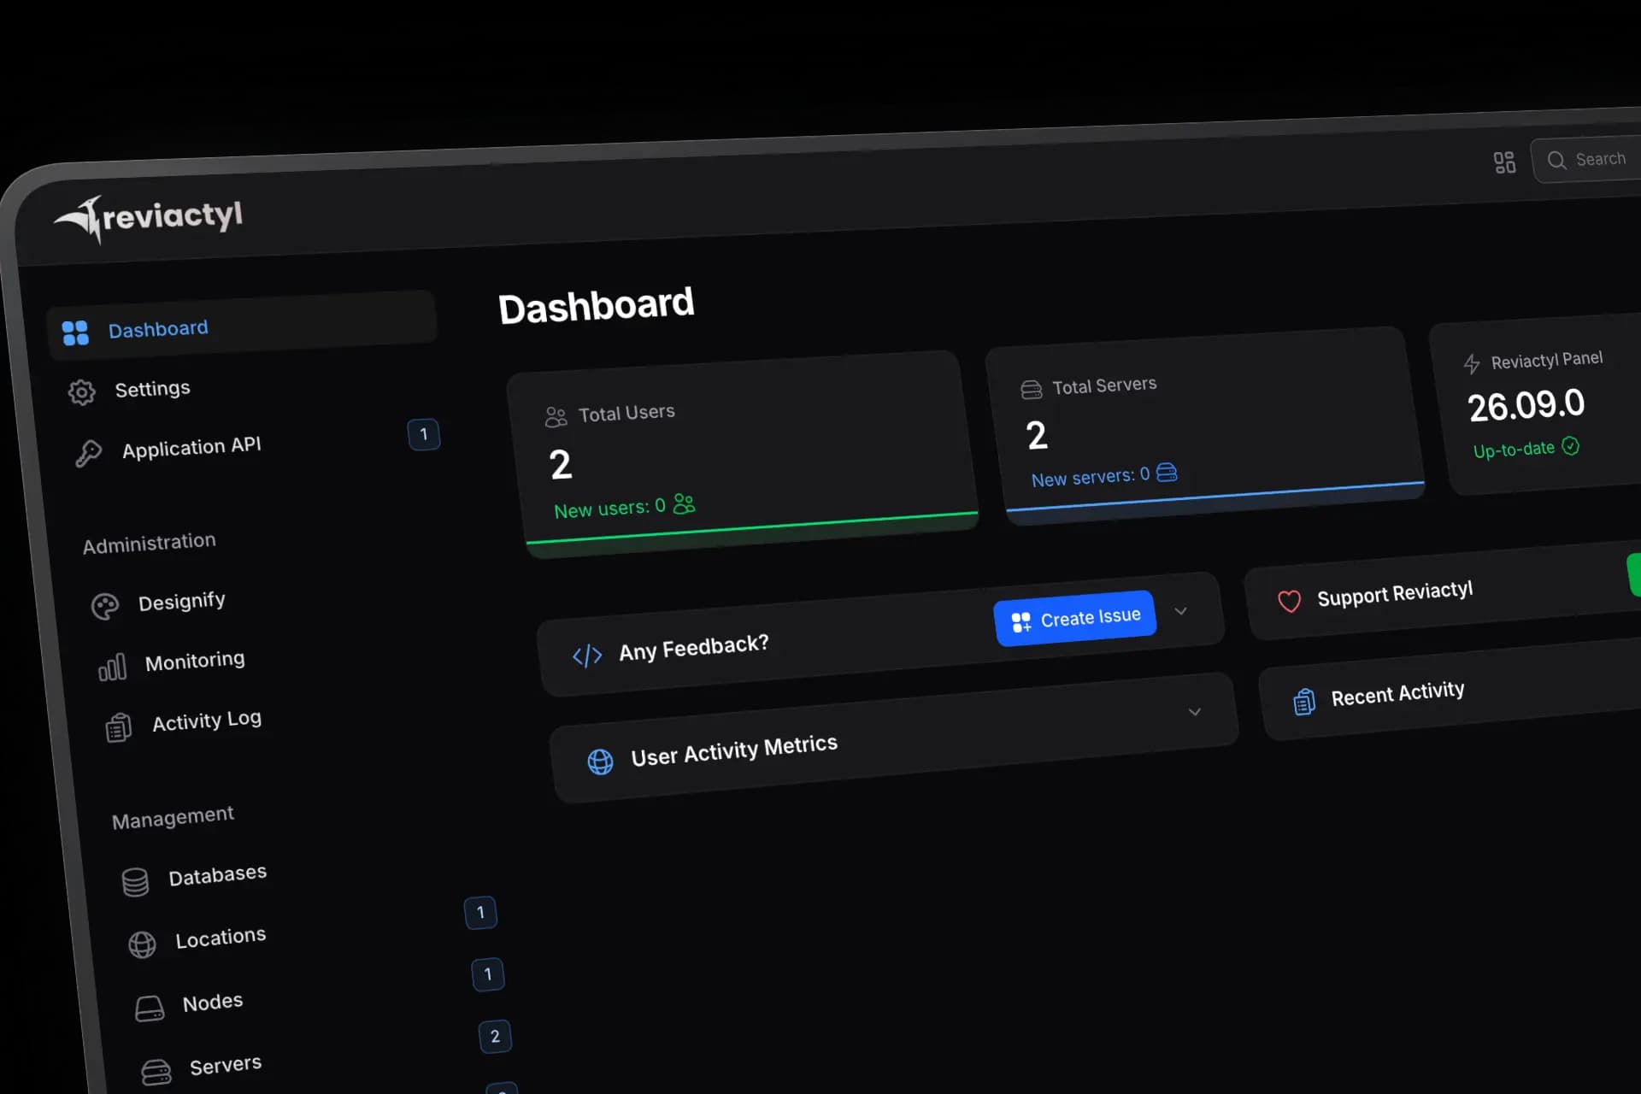Click the Search input field
This screenshot has width=1641, height=1094.
1586,160
